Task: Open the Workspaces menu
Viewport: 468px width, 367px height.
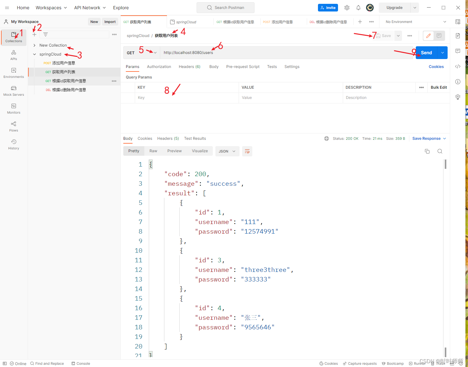Action: pos(51,8)
